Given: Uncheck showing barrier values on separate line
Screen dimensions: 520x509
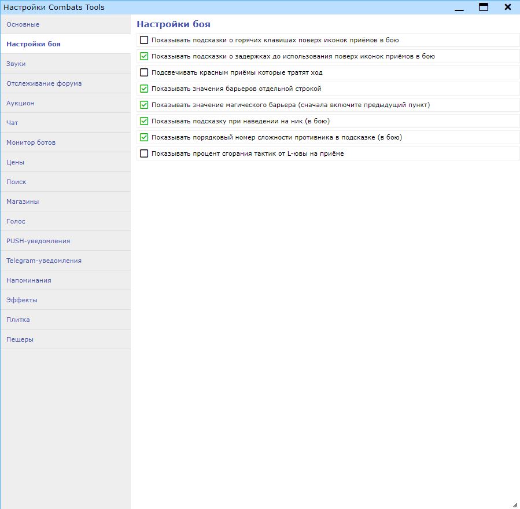Looking at the screenshot, I should [144, 89].
